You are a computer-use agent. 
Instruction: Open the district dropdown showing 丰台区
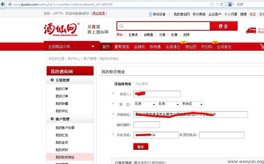click(x=192, y=104)
